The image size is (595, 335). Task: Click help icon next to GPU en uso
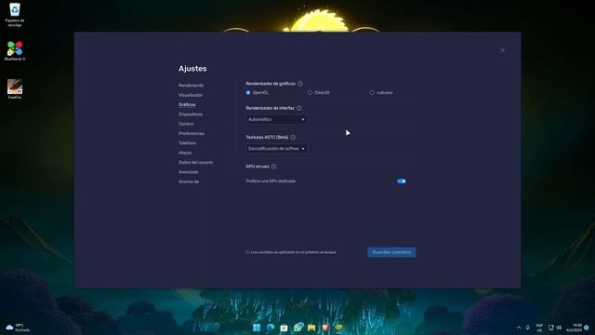(274, 167)
